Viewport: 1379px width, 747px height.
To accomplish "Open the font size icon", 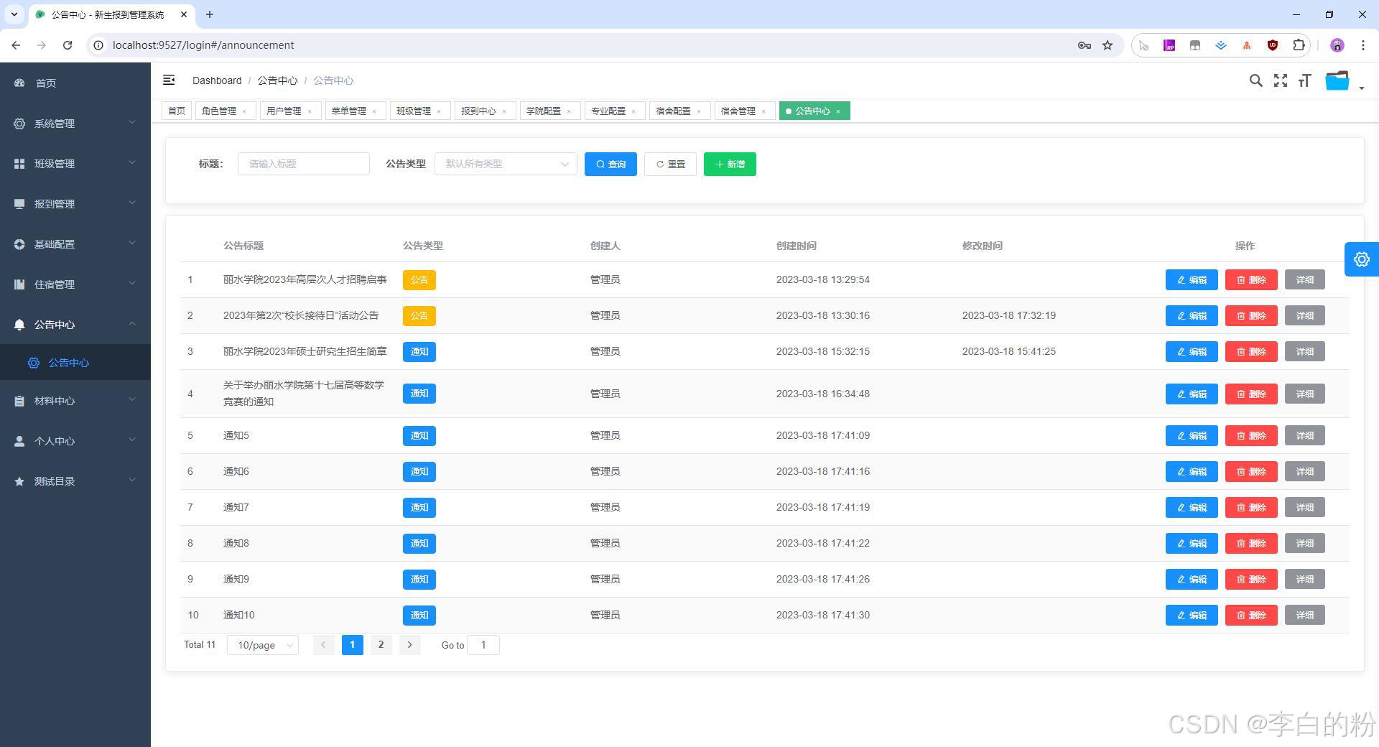I will (1305, 80).
